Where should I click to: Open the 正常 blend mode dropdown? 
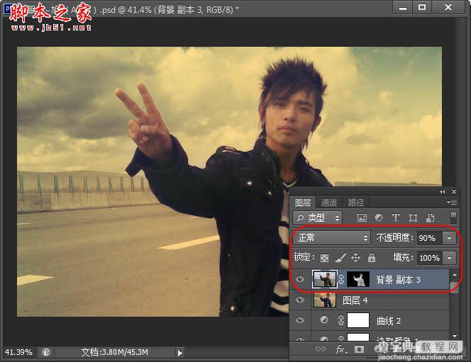coord(331,238)
